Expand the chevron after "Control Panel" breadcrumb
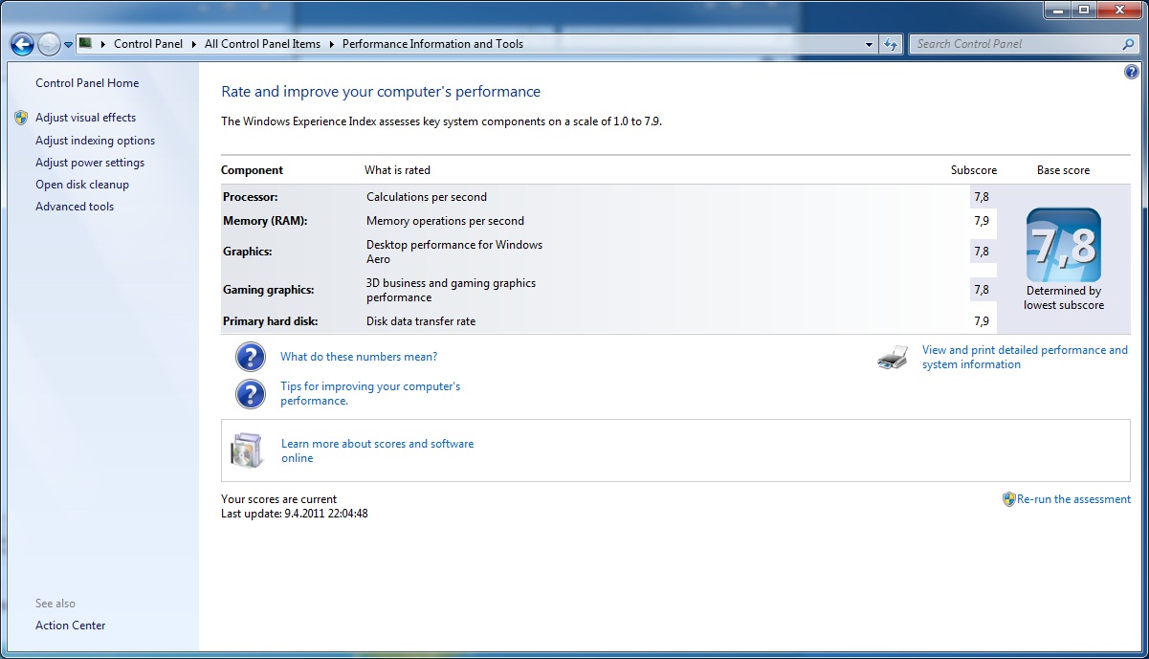The width and height of the screenshot is (1149, 659). point(193,44)
